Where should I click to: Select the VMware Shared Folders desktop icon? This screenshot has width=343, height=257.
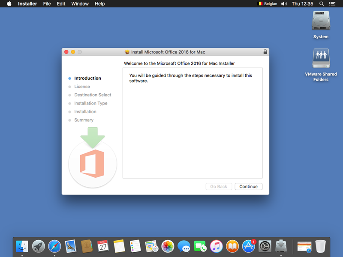point(321,65)
